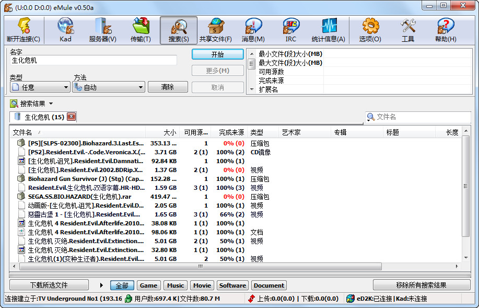Select the Resident.Evil.生化危机.双语字幕.HR-HD row

pos(235,188)
